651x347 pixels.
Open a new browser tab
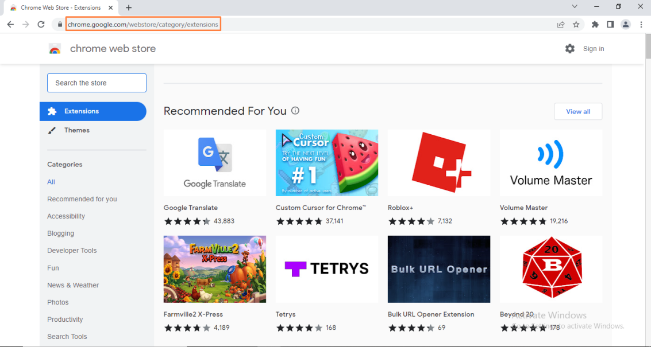tap(129, 8)
